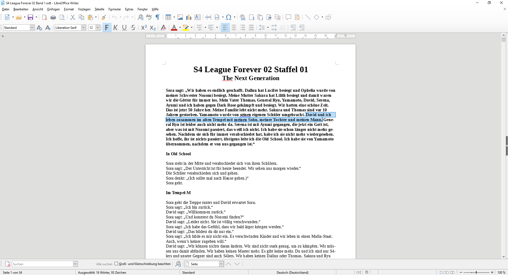The height and width of the screenshot is (275, 508).
Task: Click Deutsch (Deutschland) language in status bar
Action: [x=292, y=272]
